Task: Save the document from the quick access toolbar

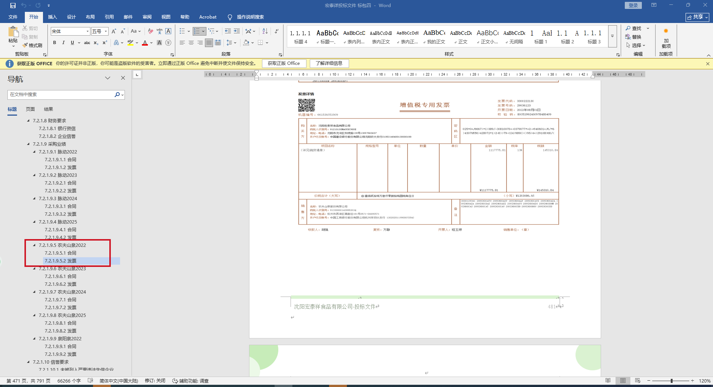Action: coord(13,6)
